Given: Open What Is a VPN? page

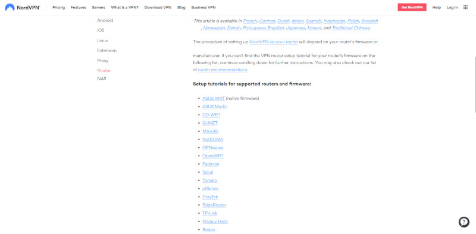Looking at the screenshot, I should tap(124, 7).
